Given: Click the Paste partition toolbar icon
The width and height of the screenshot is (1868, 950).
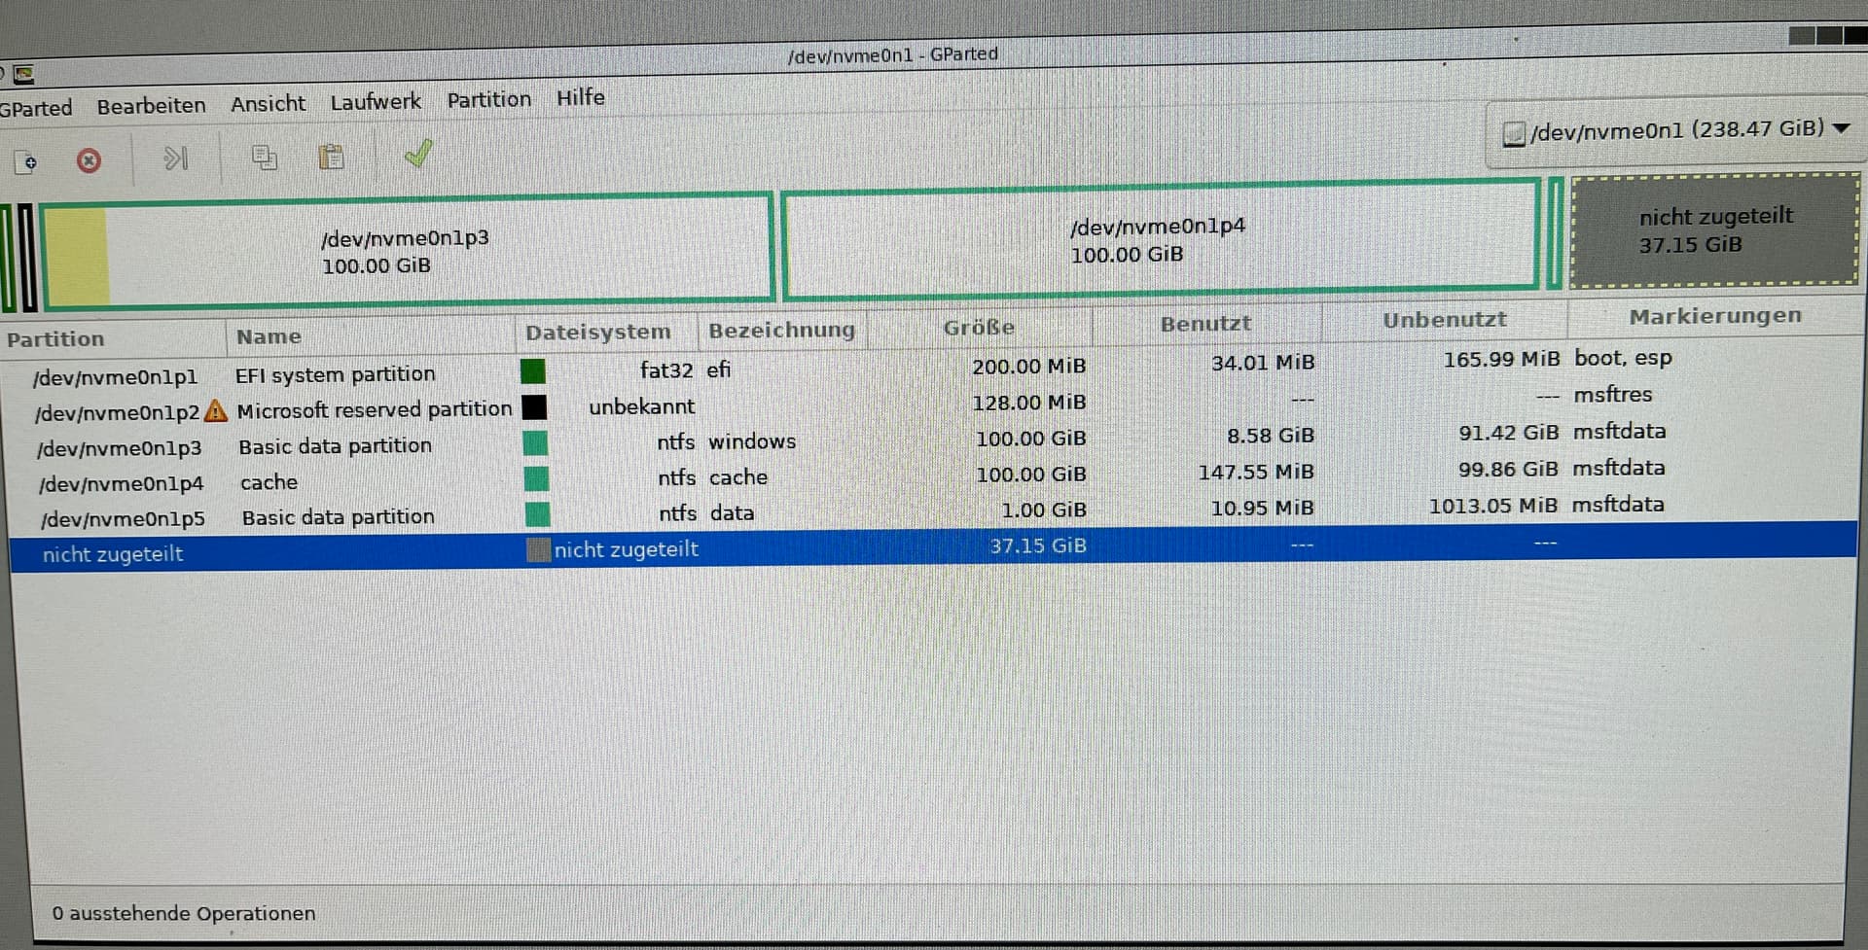Looking at the screenshot, I should coord(331,157).
